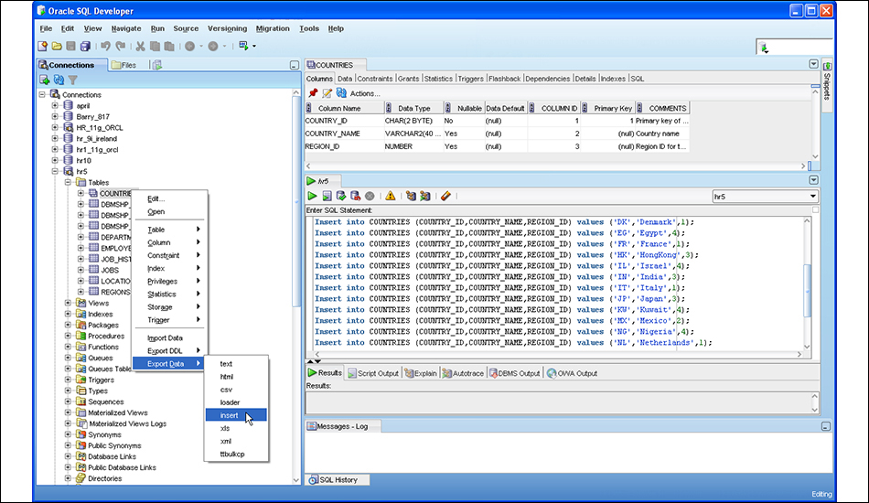
Task: Collapse the hr5 connection node
Action: click(x=55, y=171)
